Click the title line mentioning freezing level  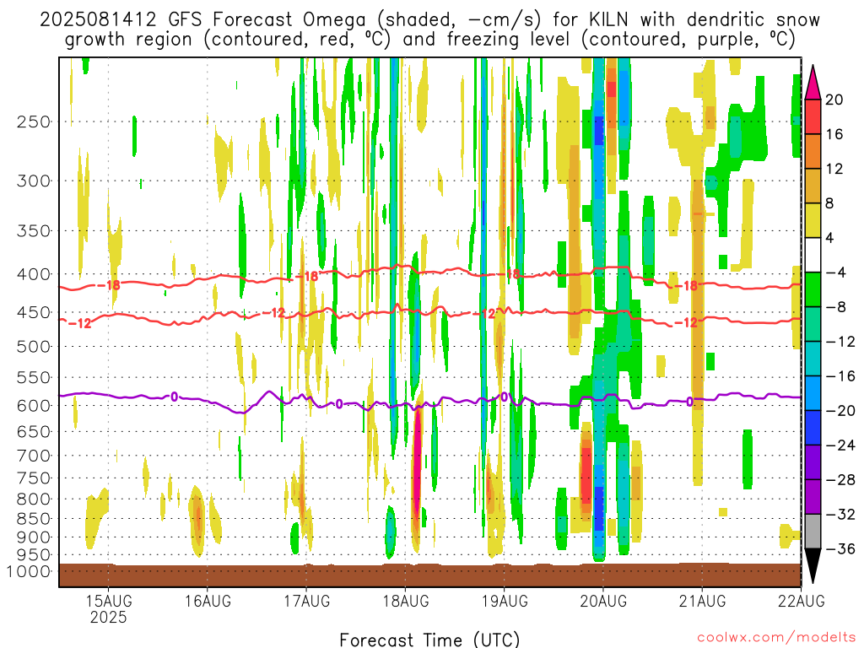[x=429, y=40]
